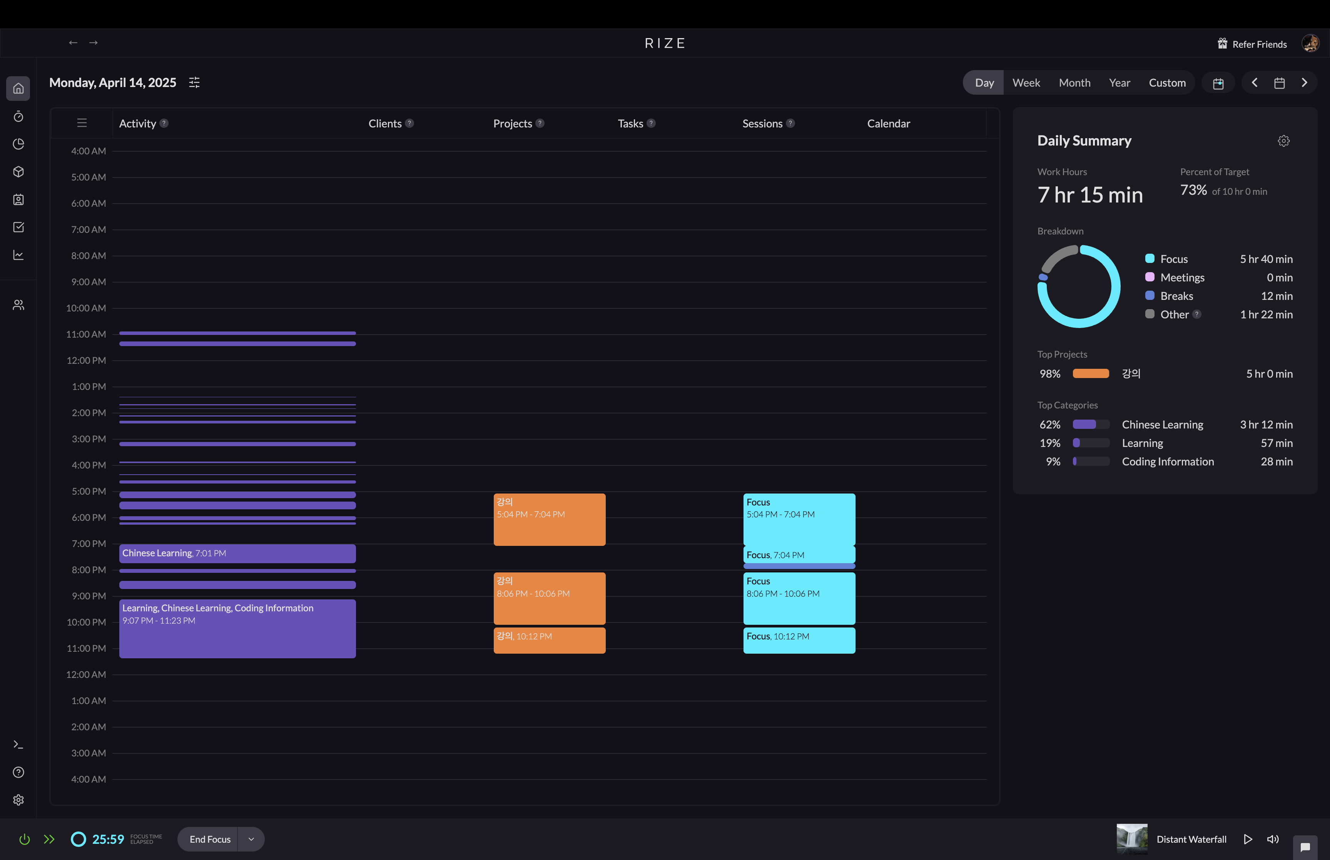This screenshot has width=1330, height=860.
Task: Open the Team people icon in sidebar
Action: [x=18, y=305]
